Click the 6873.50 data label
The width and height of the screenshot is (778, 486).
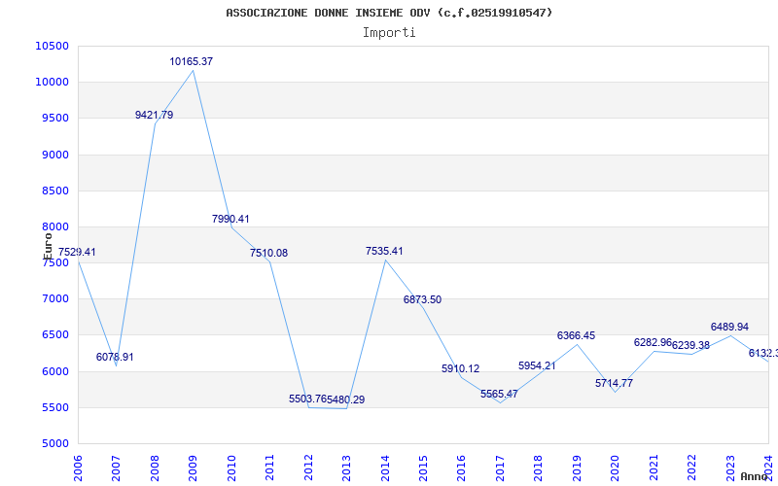(422, 299)
